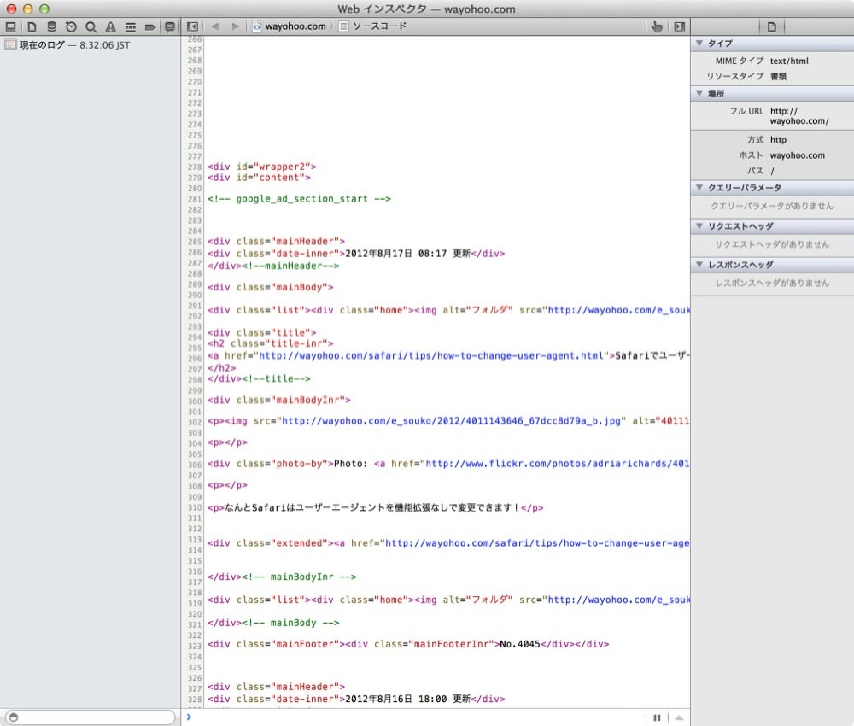The height and width of the screenshot is (726, 854).
Task: Click the div id="wrapper2" line
Action: pyautogui.click(x=261, y=167)
